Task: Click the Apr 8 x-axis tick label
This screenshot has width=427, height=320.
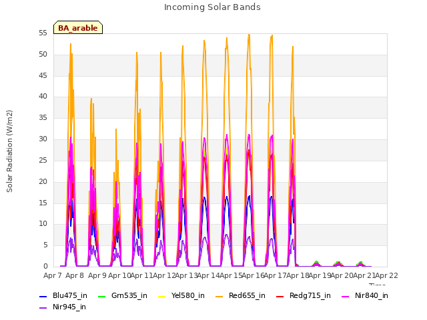Action: click(x=75, y=275)
